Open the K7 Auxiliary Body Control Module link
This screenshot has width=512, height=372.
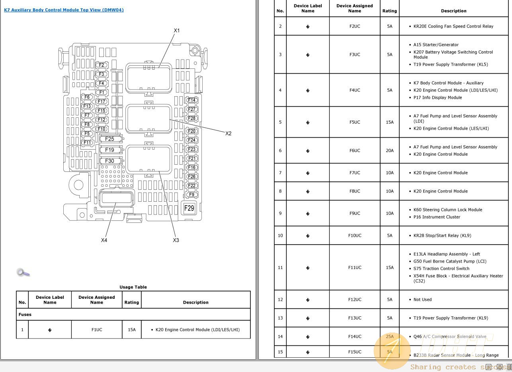point(64,10)
